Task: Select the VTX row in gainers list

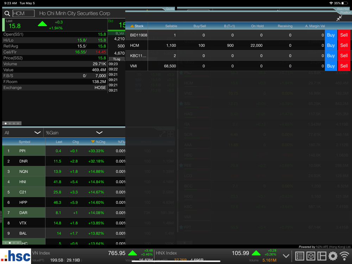Action: pyautogui.click(x=64, y=223)
